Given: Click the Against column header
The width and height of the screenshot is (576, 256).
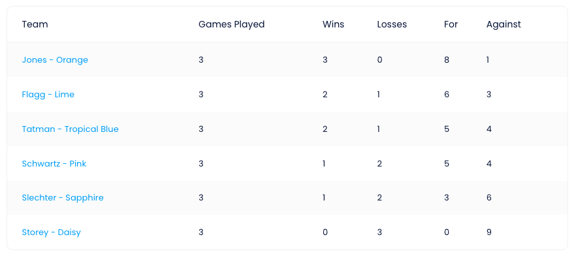Looking at the screenshot, I should click(x=504, y=24).
